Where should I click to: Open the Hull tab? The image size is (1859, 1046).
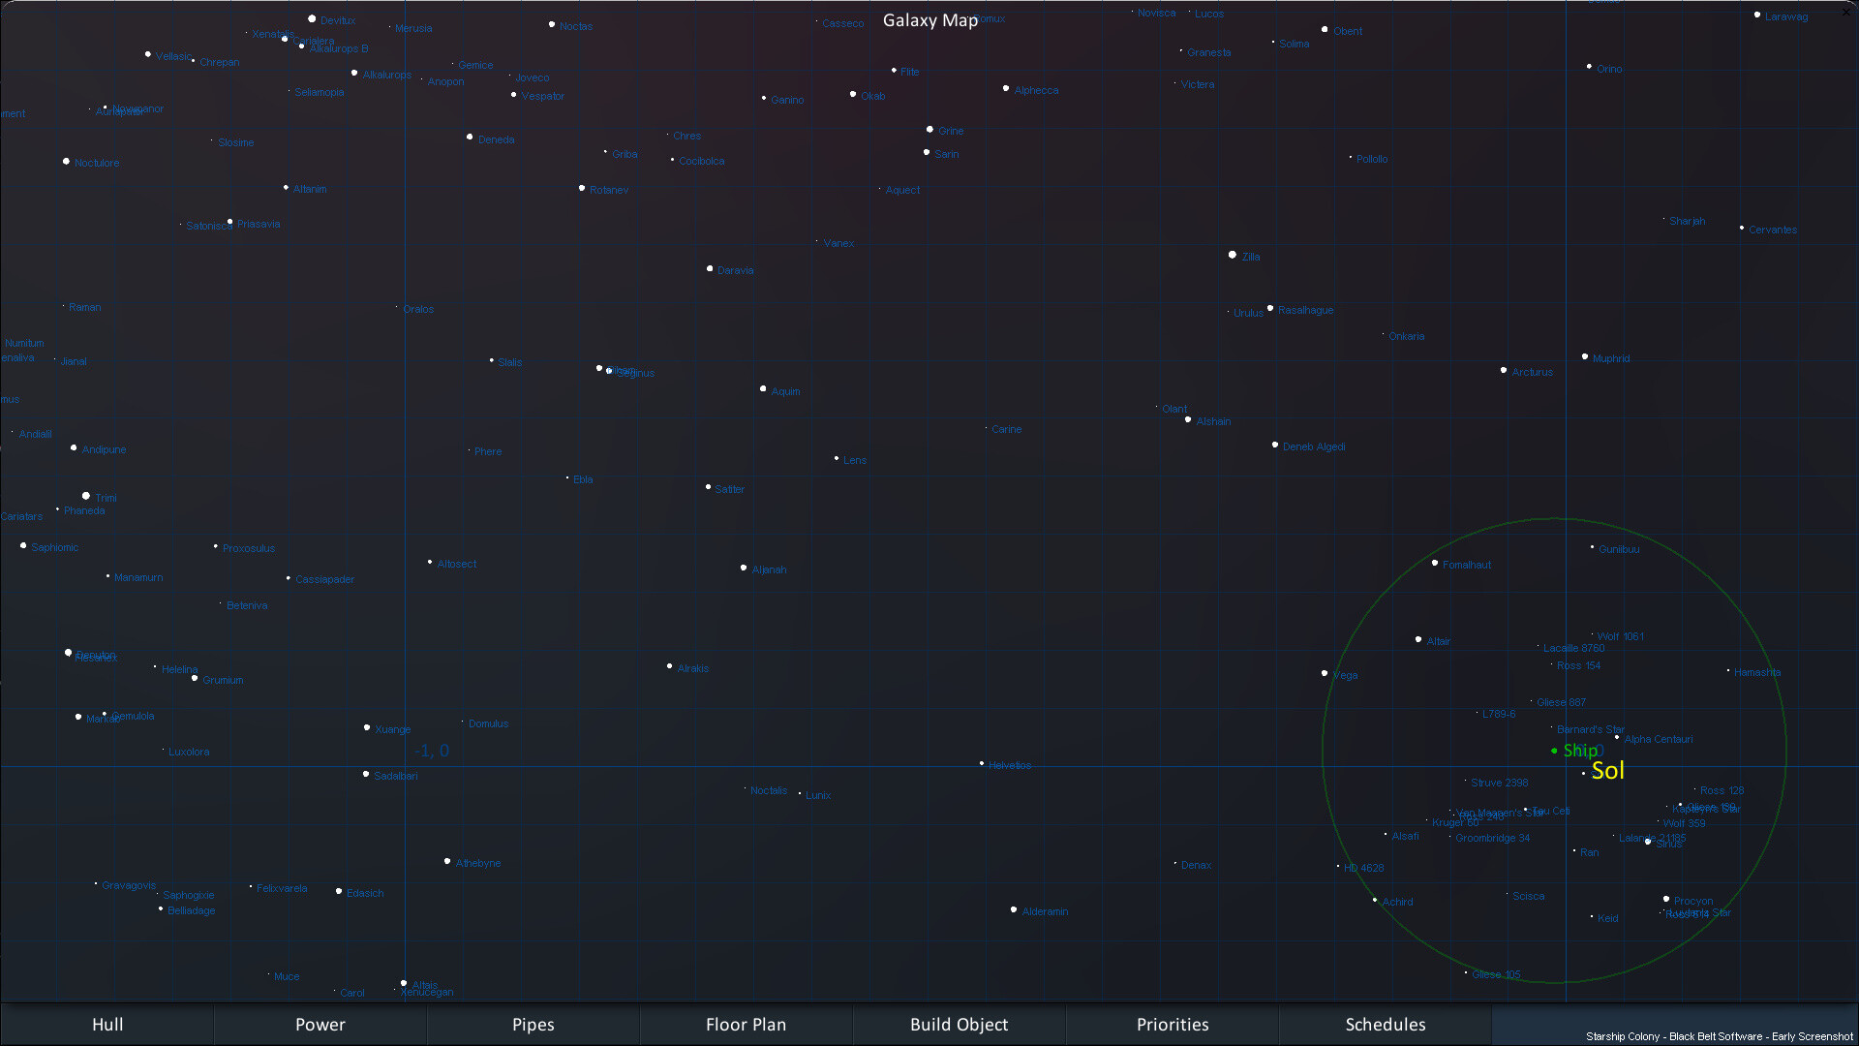[x=107, y=1024]
